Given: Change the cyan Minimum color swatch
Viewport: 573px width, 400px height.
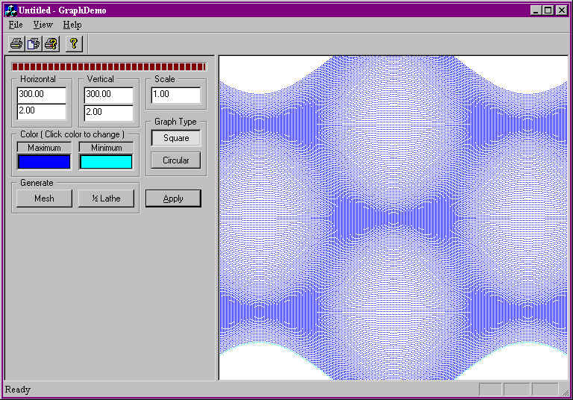Looking at the screenshot, I should pyautogui.click(x=106, y=161).
